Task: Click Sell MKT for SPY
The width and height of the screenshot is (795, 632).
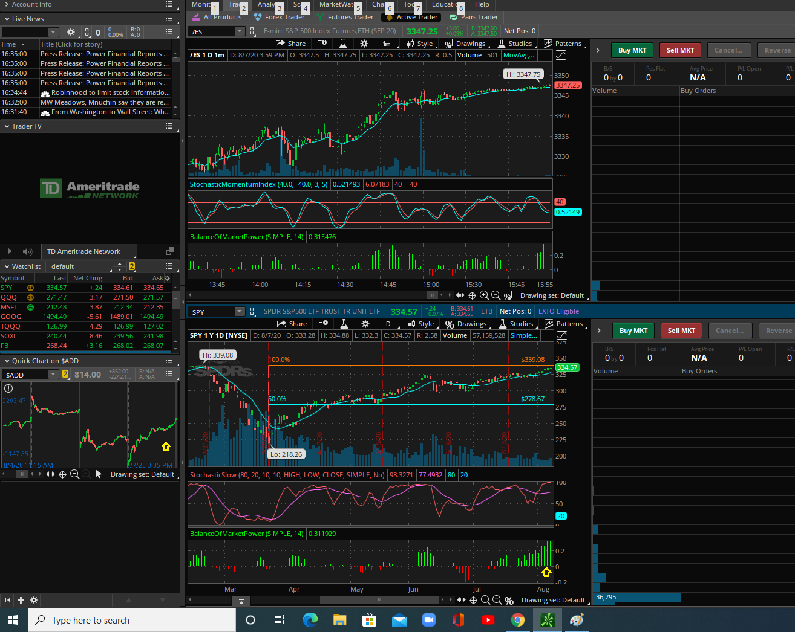Action: (681, 331)
